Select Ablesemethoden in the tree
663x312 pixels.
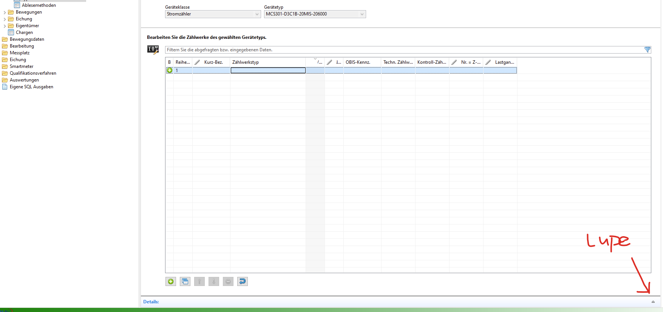[x=39, y=5]
